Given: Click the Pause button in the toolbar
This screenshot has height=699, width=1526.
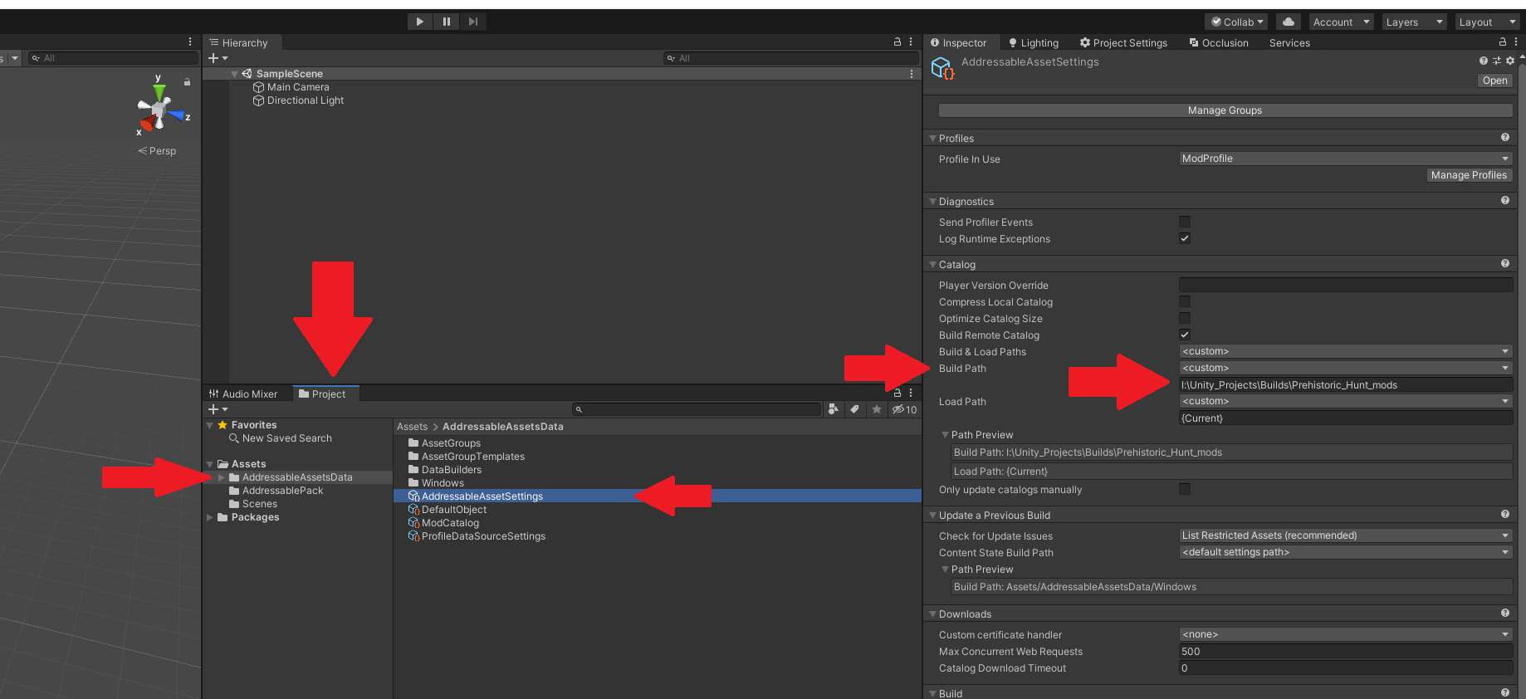Looking at the screenshot, I should coord(447,22).
